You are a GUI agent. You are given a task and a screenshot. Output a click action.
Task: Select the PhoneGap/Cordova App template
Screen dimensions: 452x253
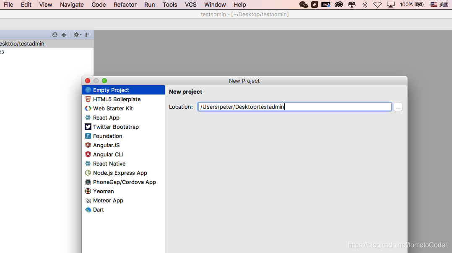[123, 182]
